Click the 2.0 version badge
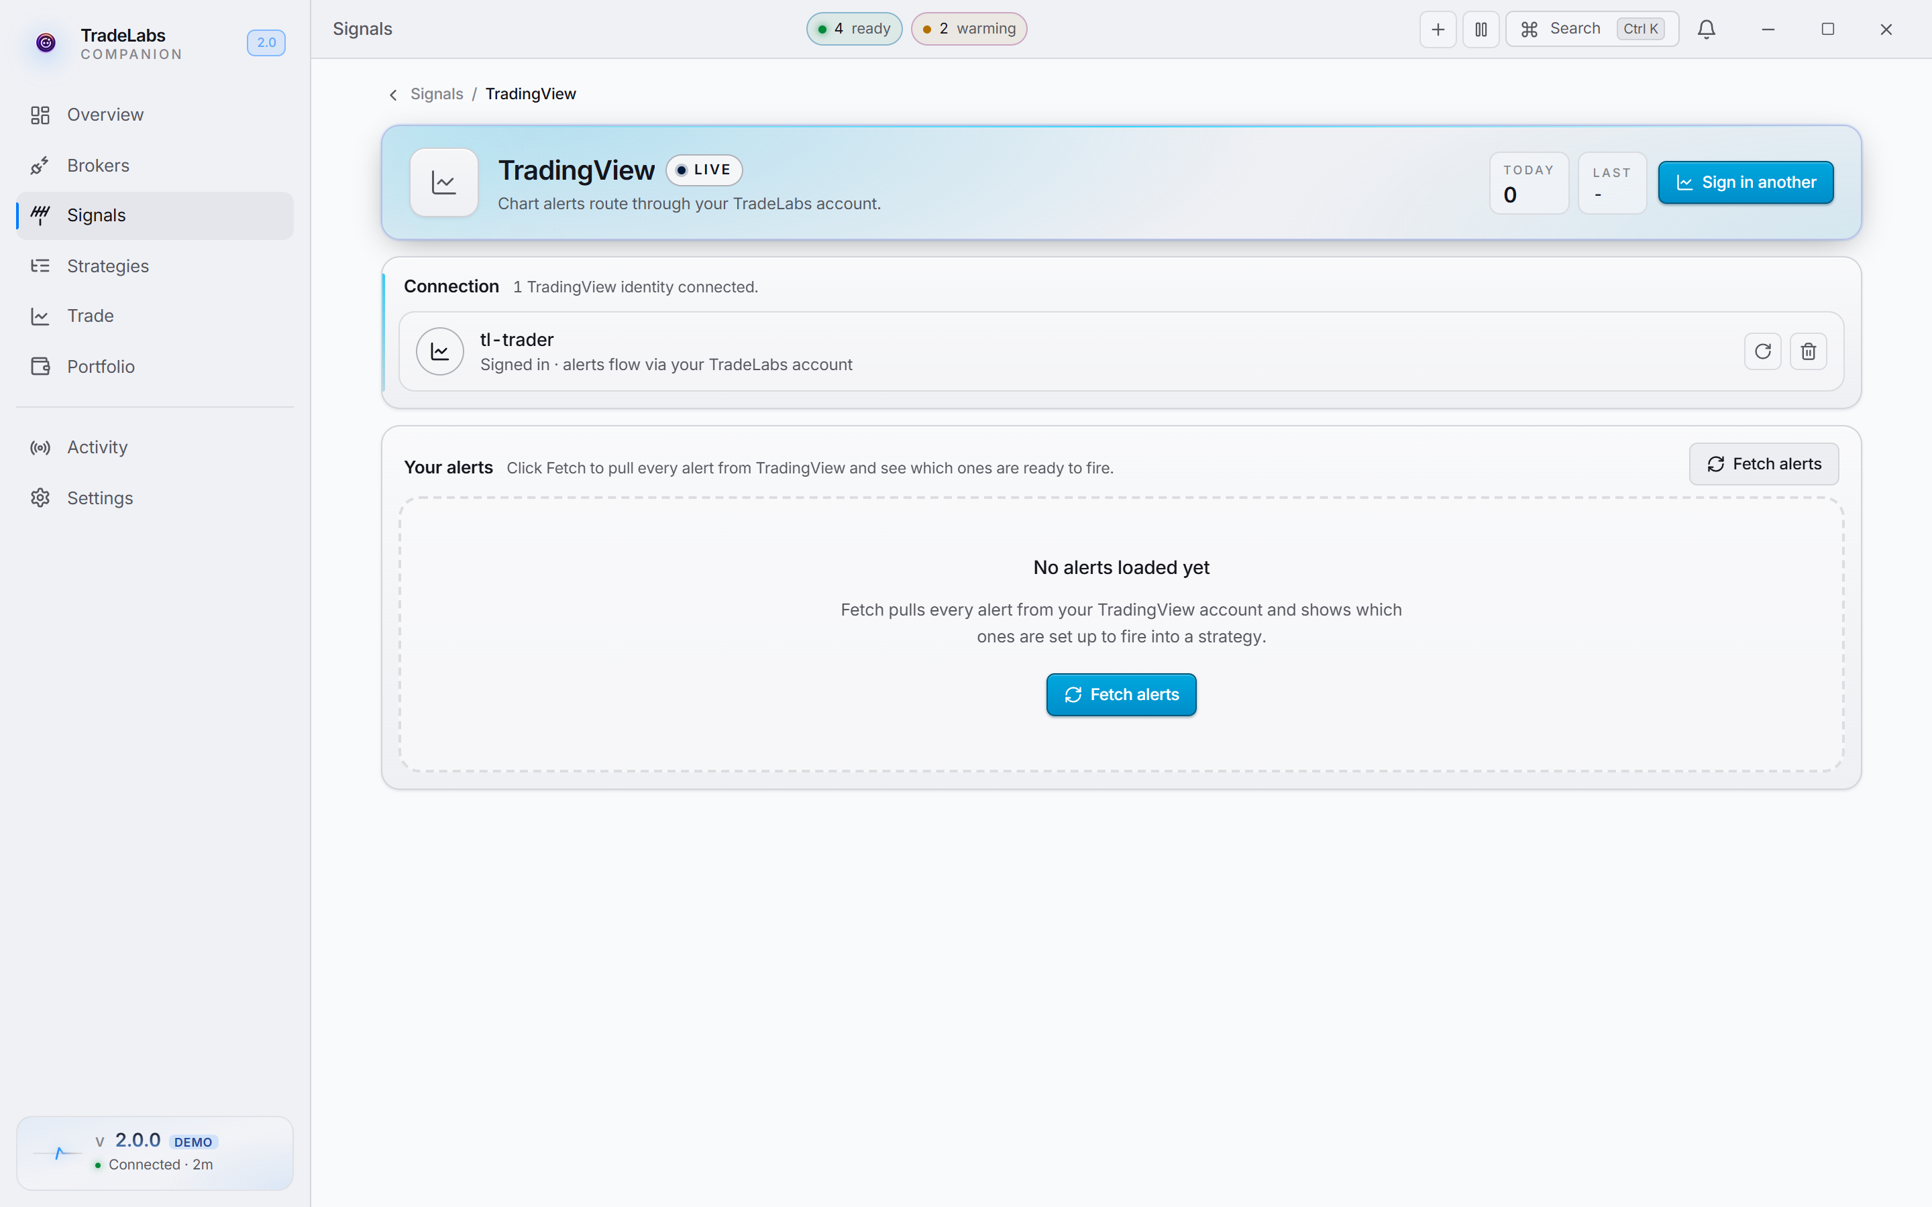 pyautogui.click(x=266, y=43)
